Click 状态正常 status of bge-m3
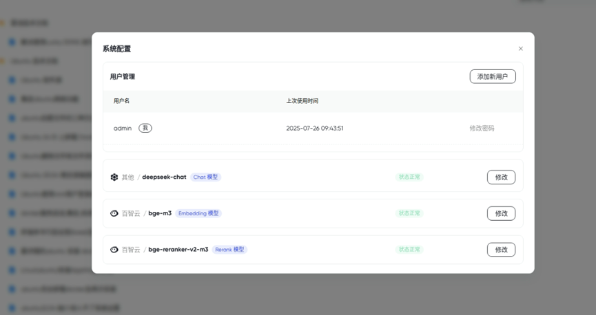 coord(409,213)
